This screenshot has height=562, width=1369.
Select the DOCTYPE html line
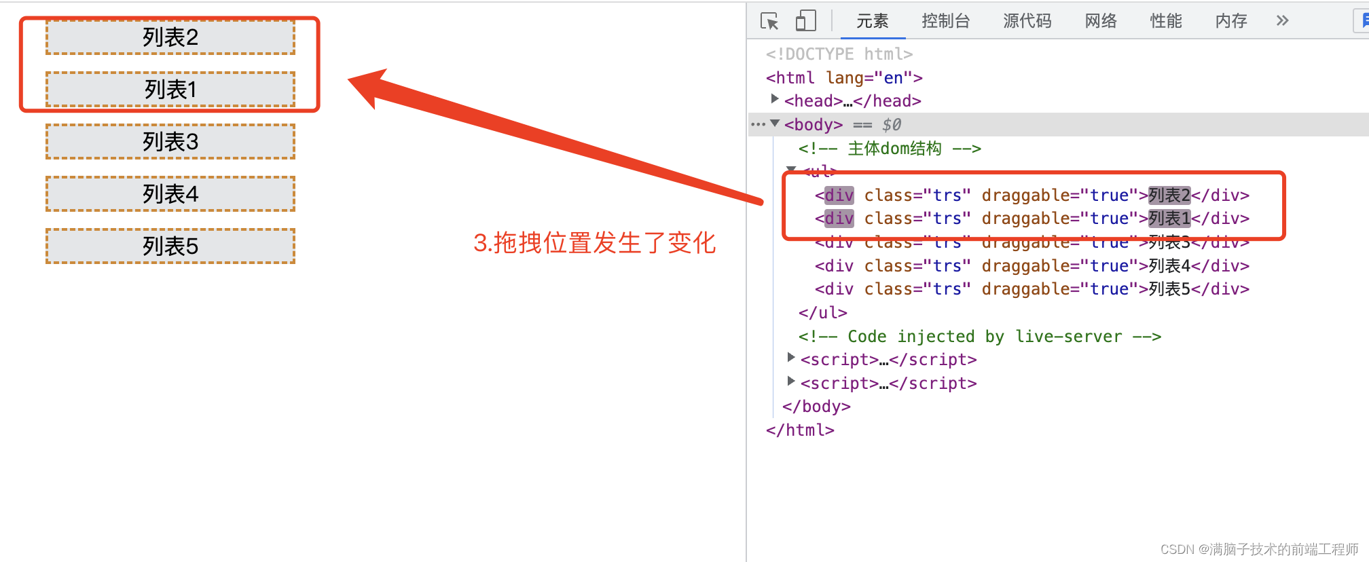(839, 54)
